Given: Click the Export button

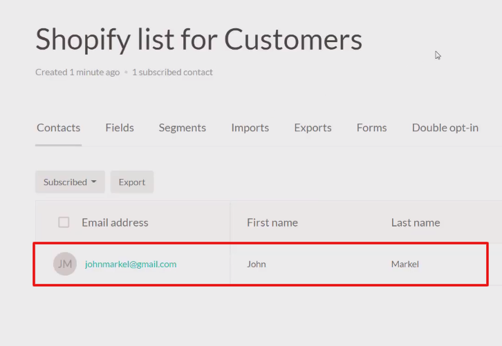Looking at the screenshot, I should pyautogui.click(x=132, y=182).
